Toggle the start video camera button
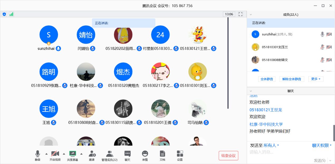The width and height of the screenshot is (335, 164). 55,154
